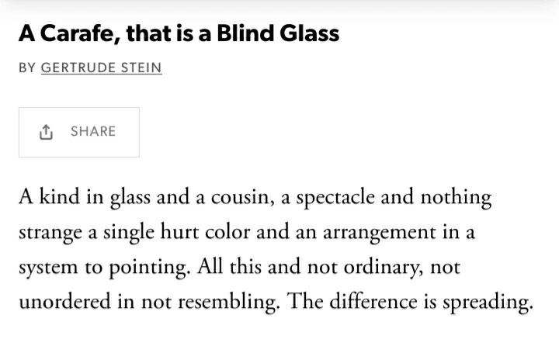Screen dimensions: 559x360
Task: Click the word "system" in the third line
Action: tap(45, 268)
